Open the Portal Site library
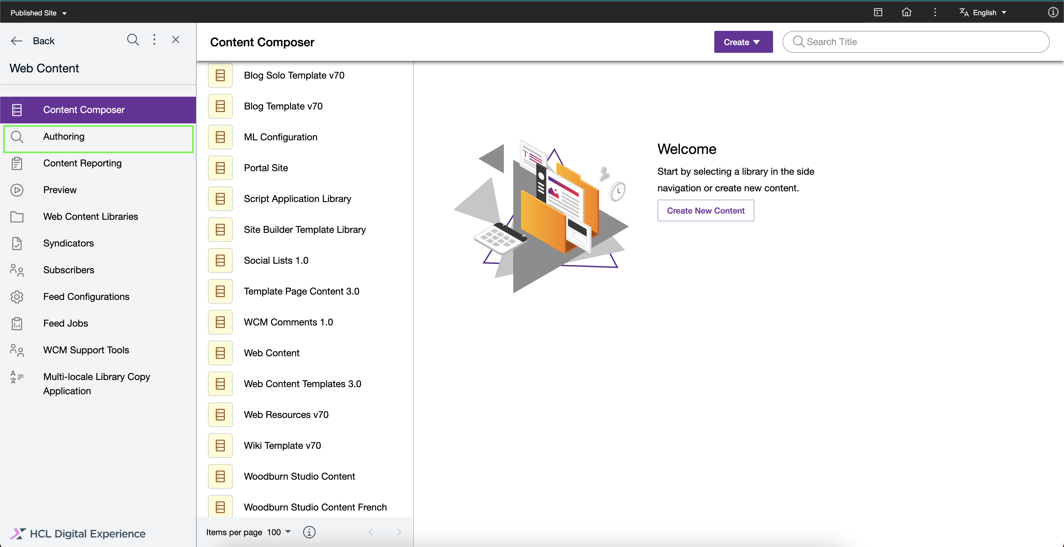 click(x=266, y=168)
